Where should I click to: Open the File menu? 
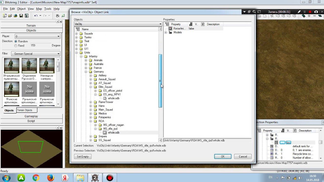coord(5,9)
